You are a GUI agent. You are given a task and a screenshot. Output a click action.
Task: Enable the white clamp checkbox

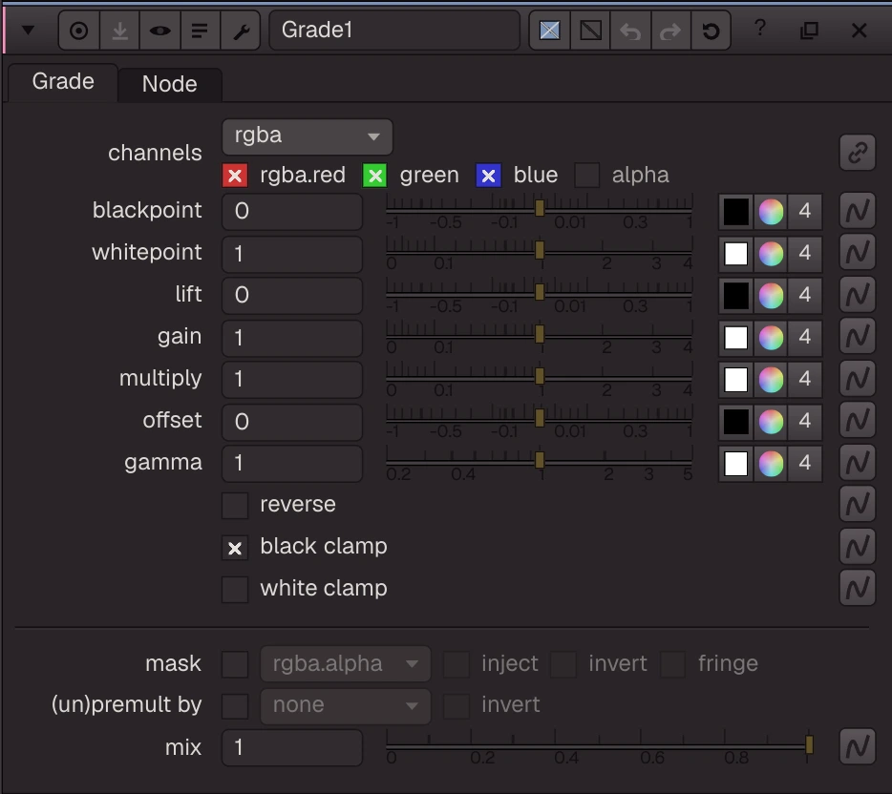pos(235,590)
